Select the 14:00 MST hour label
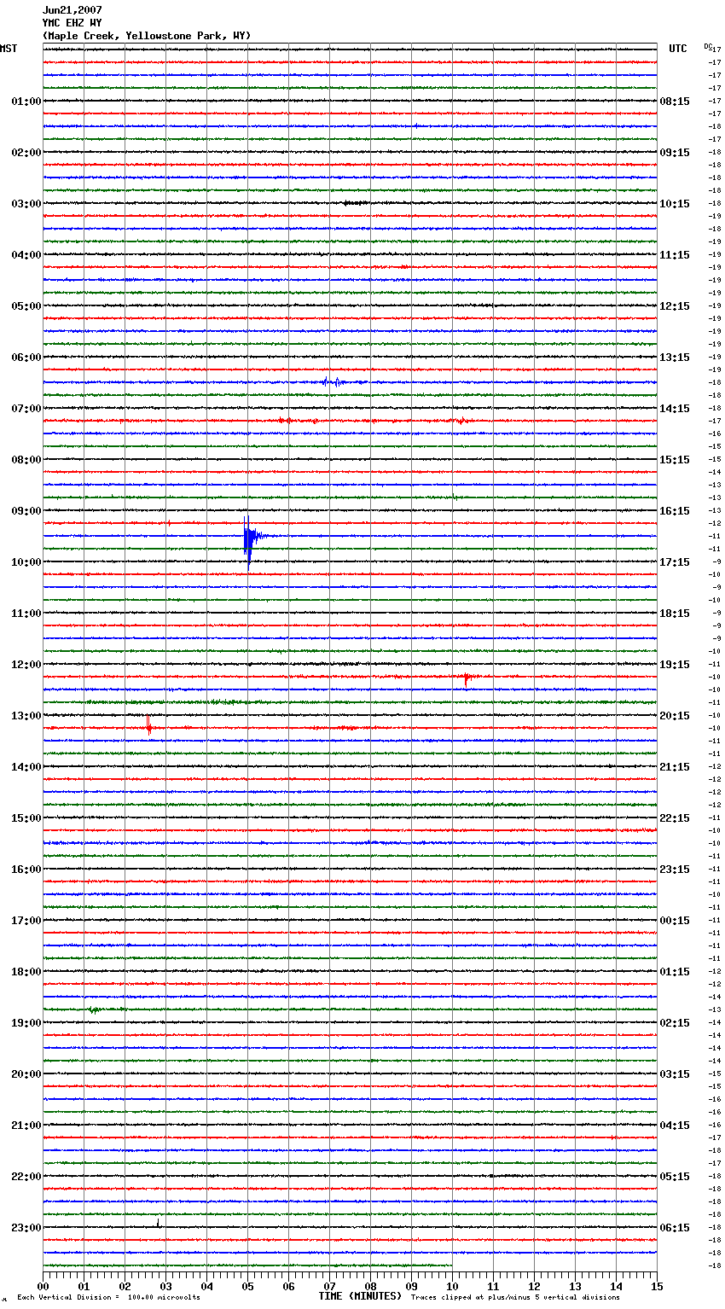Viewport: 725px width, 1309px height. pyautogui.click(x=26, y=767)
